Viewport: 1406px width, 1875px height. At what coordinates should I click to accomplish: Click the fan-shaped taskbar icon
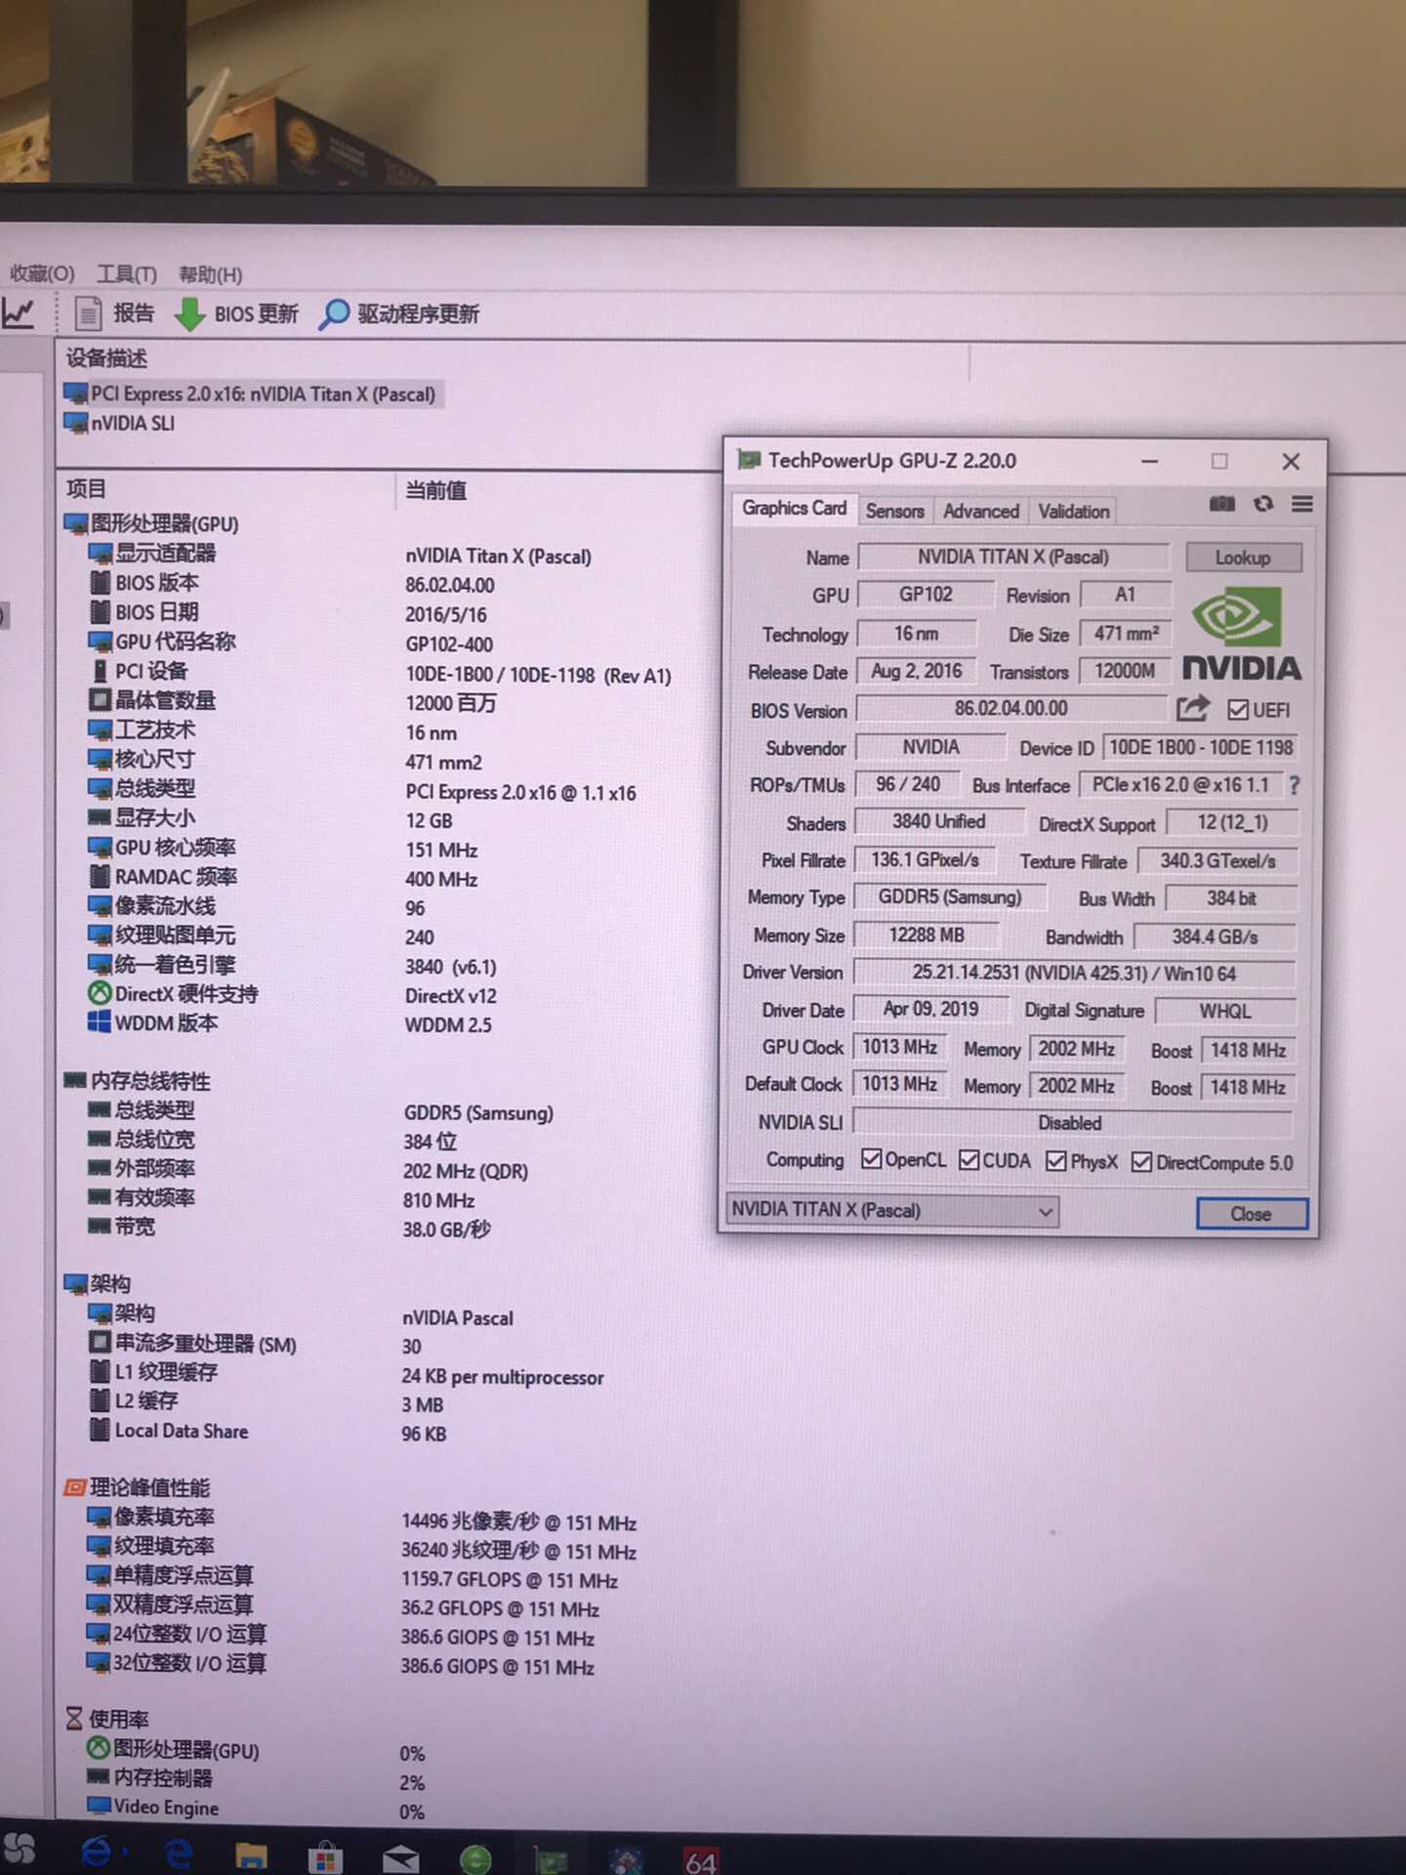20,1849
